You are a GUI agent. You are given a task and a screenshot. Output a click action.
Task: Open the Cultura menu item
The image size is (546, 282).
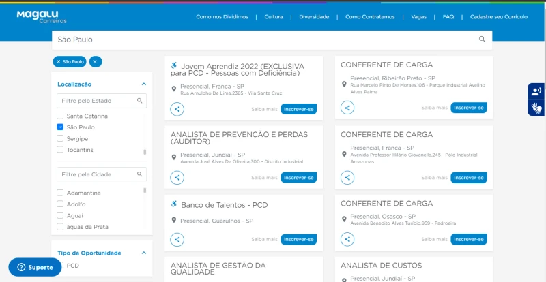[x=274, y=17]
